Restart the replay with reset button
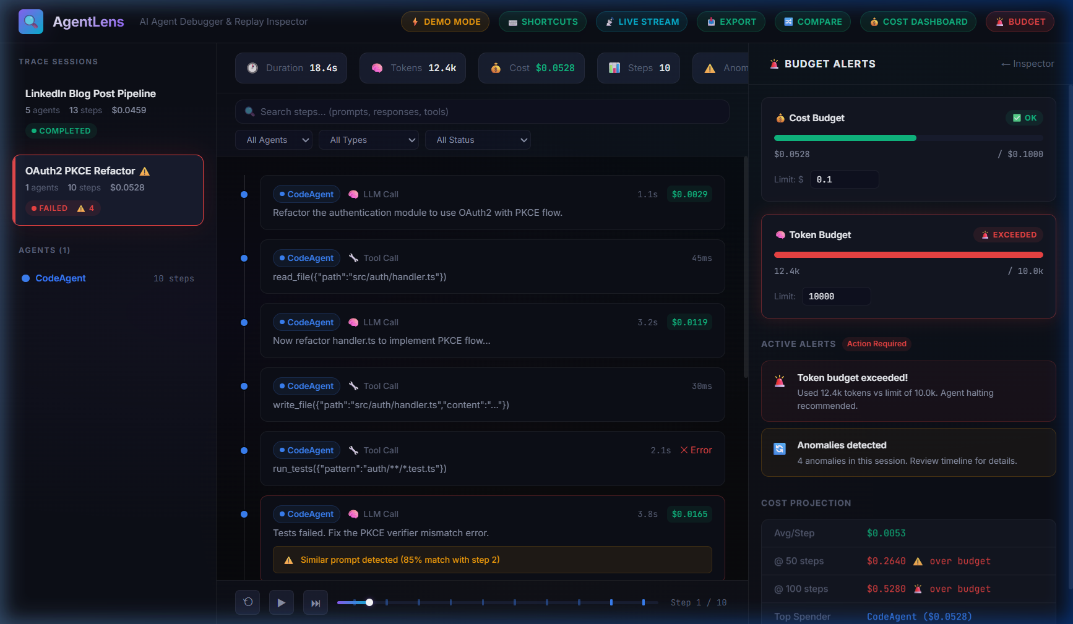Screen dimensions: 1073x624 (248, 602)
